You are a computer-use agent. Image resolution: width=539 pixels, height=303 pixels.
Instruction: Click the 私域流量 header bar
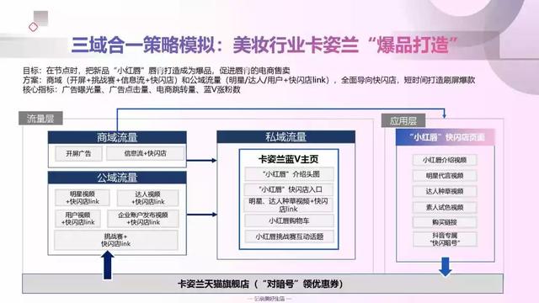[x=286, y=136]
